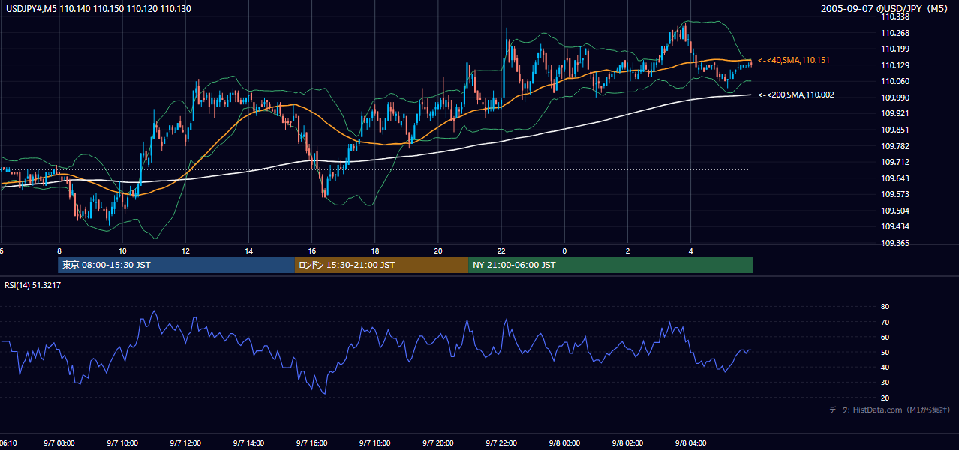The image size is (959, 450).
Task: Click the RSI 20 level label
Action: [x=885, y=397]
